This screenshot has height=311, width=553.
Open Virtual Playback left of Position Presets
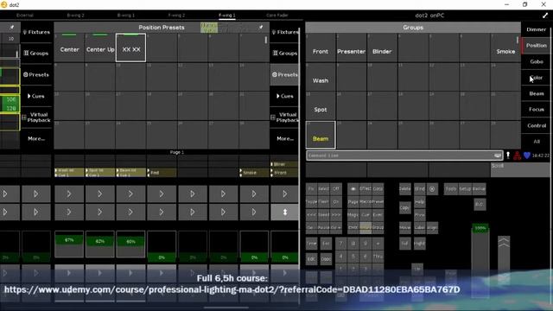(36, 117)
